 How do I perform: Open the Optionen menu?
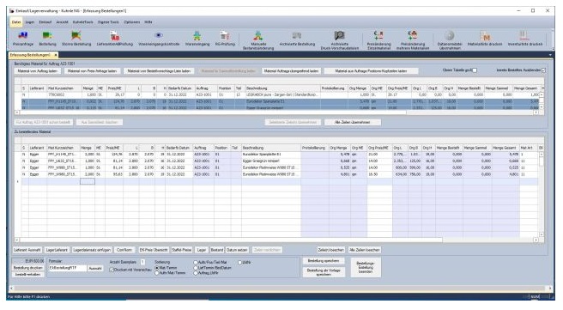point(132,22)
